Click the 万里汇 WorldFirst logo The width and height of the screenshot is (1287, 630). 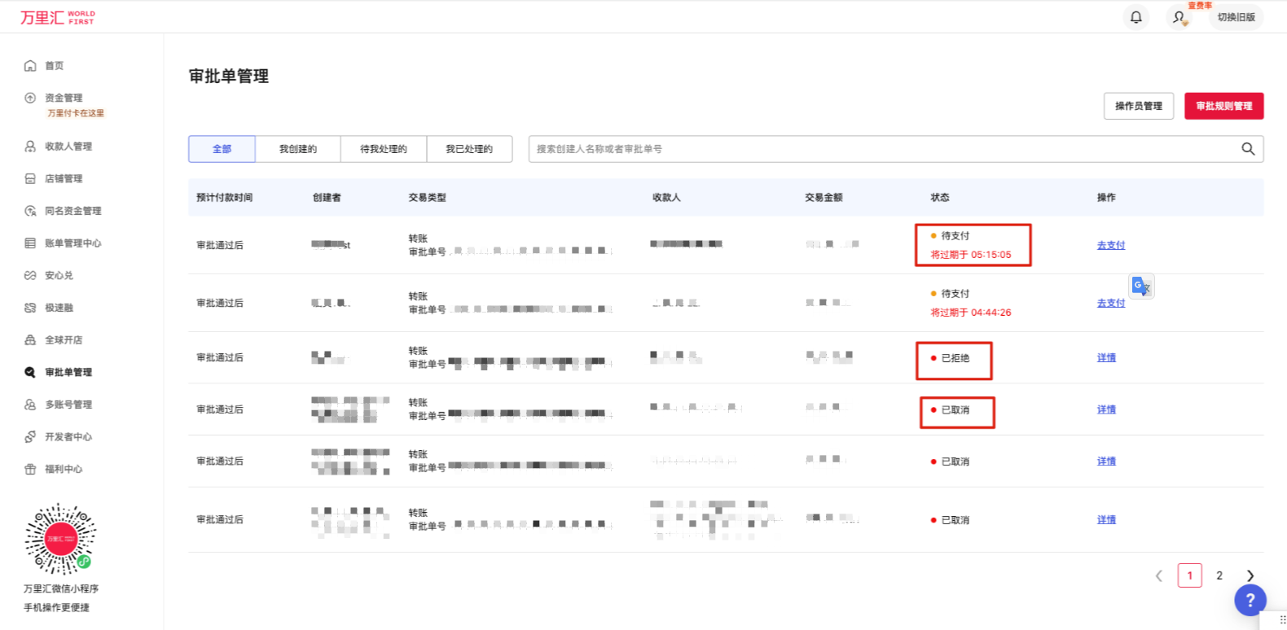(57, 17)
